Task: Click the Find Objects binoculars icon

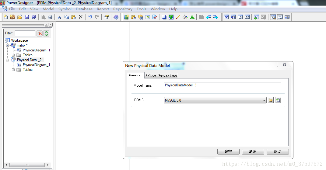Action: tap(141, 17)
